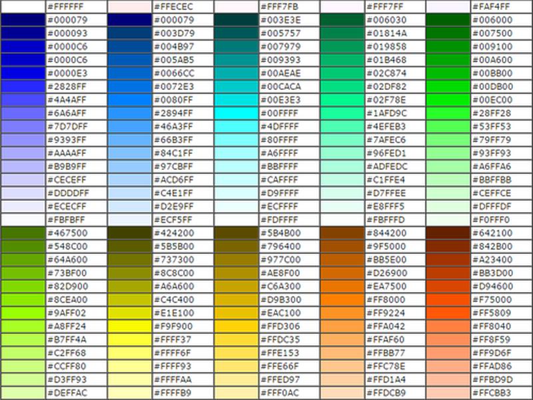The width and height of the screenshot is (533, 400).
Task: Select the hex code text #96FED1
Action: tap(386, 153)
